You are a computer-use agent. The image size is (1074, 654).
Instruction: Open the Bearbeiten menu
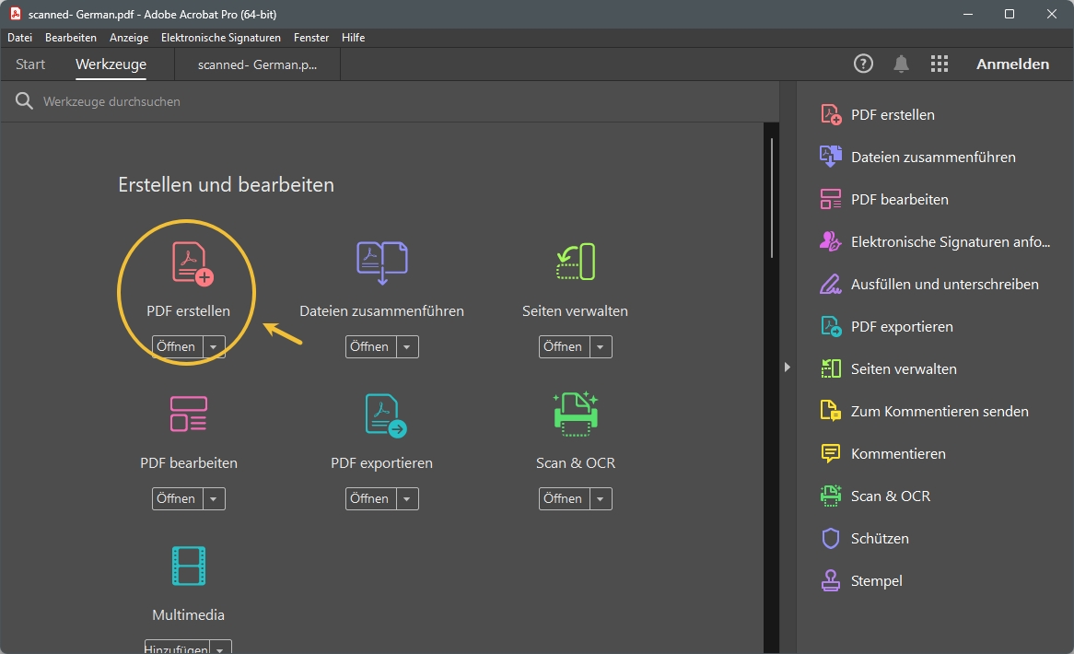(x=71, y=38)
